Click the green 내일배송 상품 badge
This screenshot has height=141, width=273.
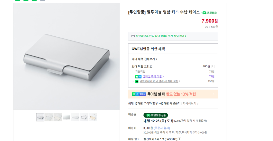coord(156,115)
